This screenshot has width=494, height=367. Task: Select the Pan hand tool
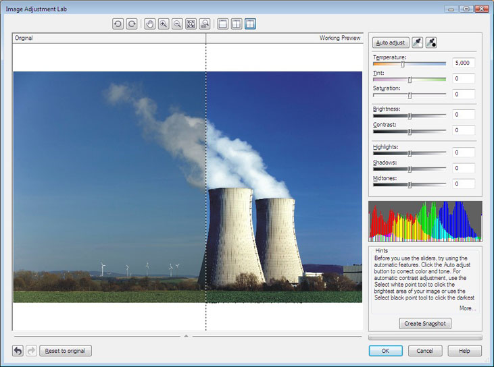[150, 24]
